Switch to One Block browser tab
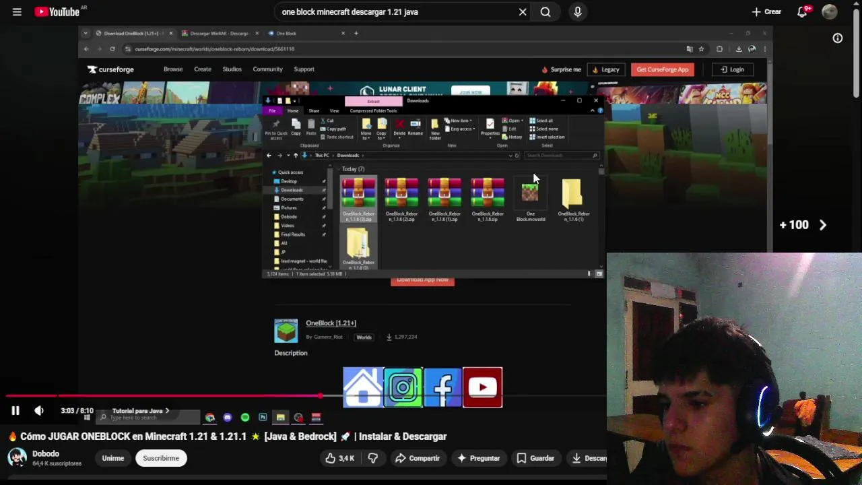 click(286, 33)
